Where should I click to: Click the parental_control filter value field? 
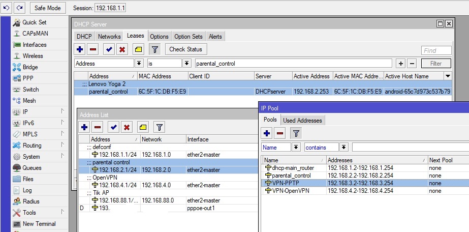(293, 64)
